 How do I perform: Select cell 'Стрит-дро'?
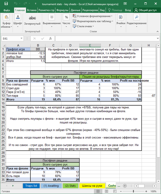(x=18, y=88)
